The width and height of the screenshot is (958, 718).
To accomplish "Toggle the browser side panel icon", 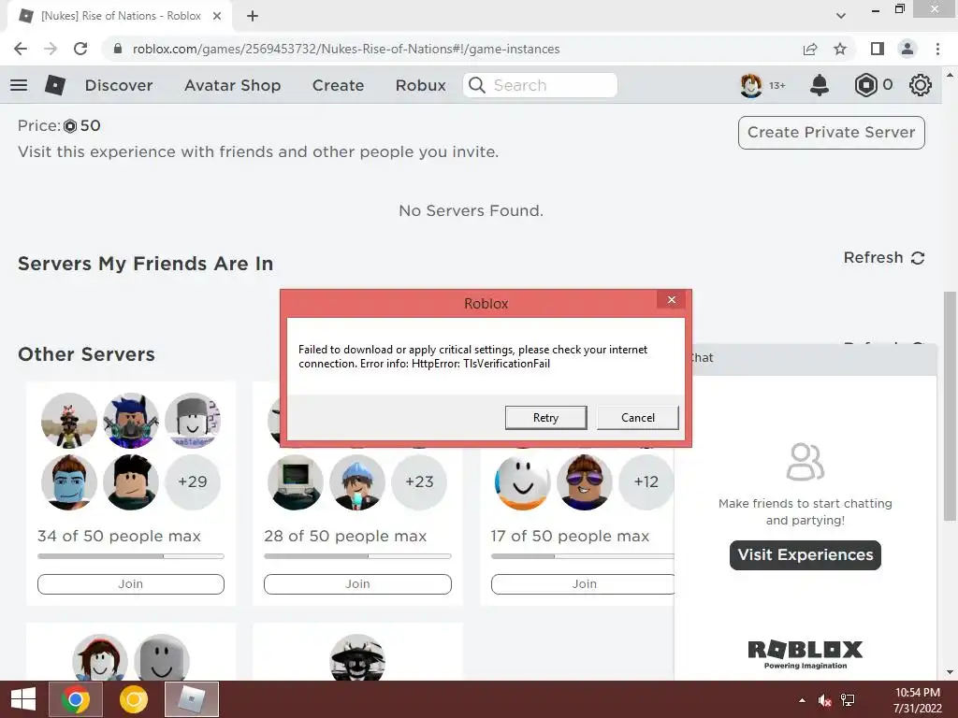I will 878,49.
